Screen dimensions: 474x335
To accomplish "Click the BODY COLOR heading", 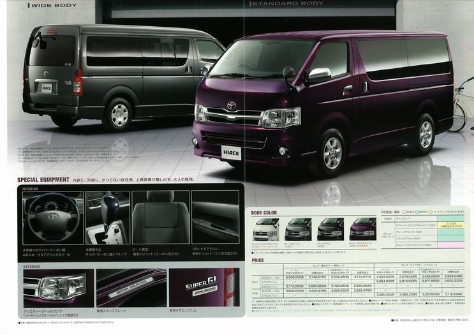I will 263,213.
